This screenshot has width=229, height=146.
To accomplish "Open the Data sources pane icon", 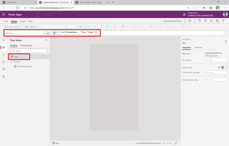I will coord(4,62).
